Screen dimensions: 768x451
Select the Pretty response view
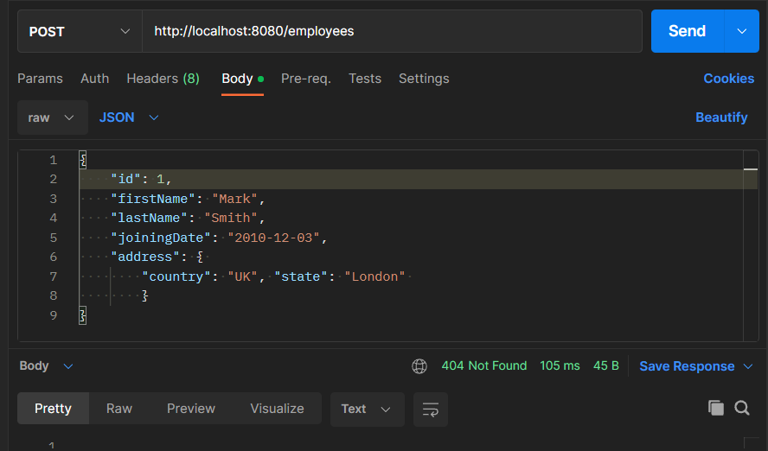tap(53, 409)
